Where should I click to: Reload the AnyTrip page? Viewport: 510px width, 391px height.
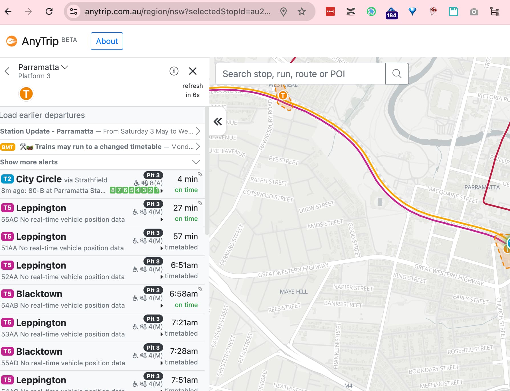click(49, 11)
